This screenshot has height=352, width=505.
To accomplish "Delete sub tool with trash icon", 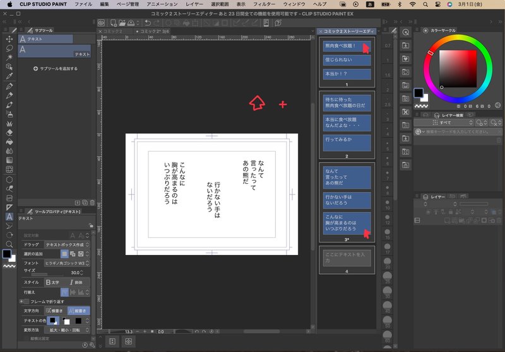I will (x=92, y=203).
